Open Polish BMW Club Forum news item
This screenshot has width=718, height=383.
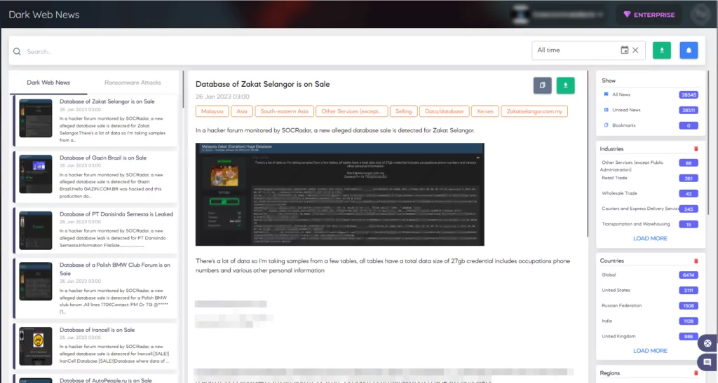[x=95, y=288]
